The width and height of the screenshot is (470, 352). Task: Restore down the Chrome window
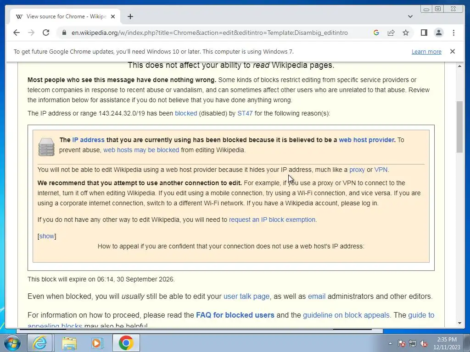[438, 9]
